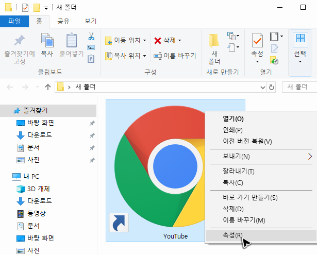Click the Paste shortcut icon in clipboard group
Viewport: 317px width, 255px height.
[x=91, y=59]
